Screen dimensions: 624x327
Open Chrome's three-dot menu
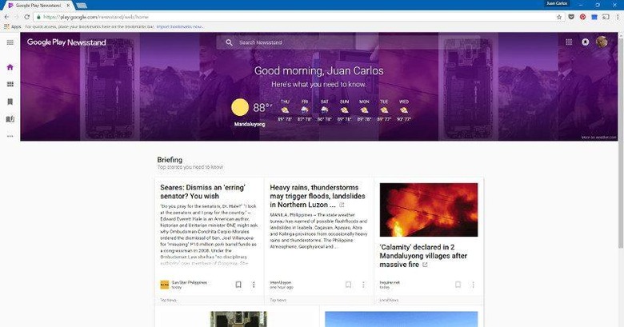pyautogui.click(x=618, y=17)
